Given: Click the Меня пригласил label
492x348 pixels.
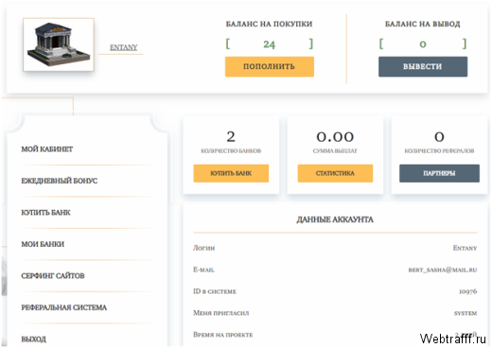Looking at the screenshot, I should pos(221,313).
